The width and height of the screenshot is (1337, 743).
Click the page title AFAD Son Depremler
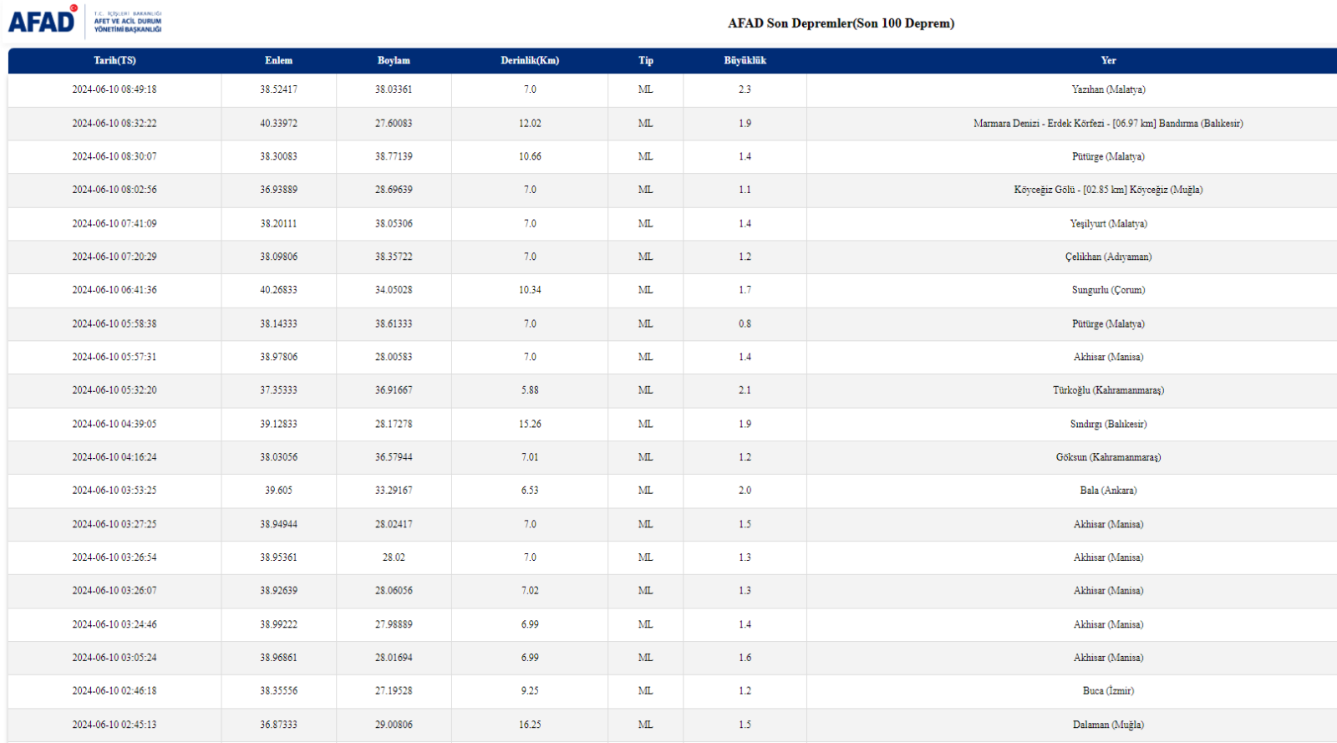click(x=841, y=23)
